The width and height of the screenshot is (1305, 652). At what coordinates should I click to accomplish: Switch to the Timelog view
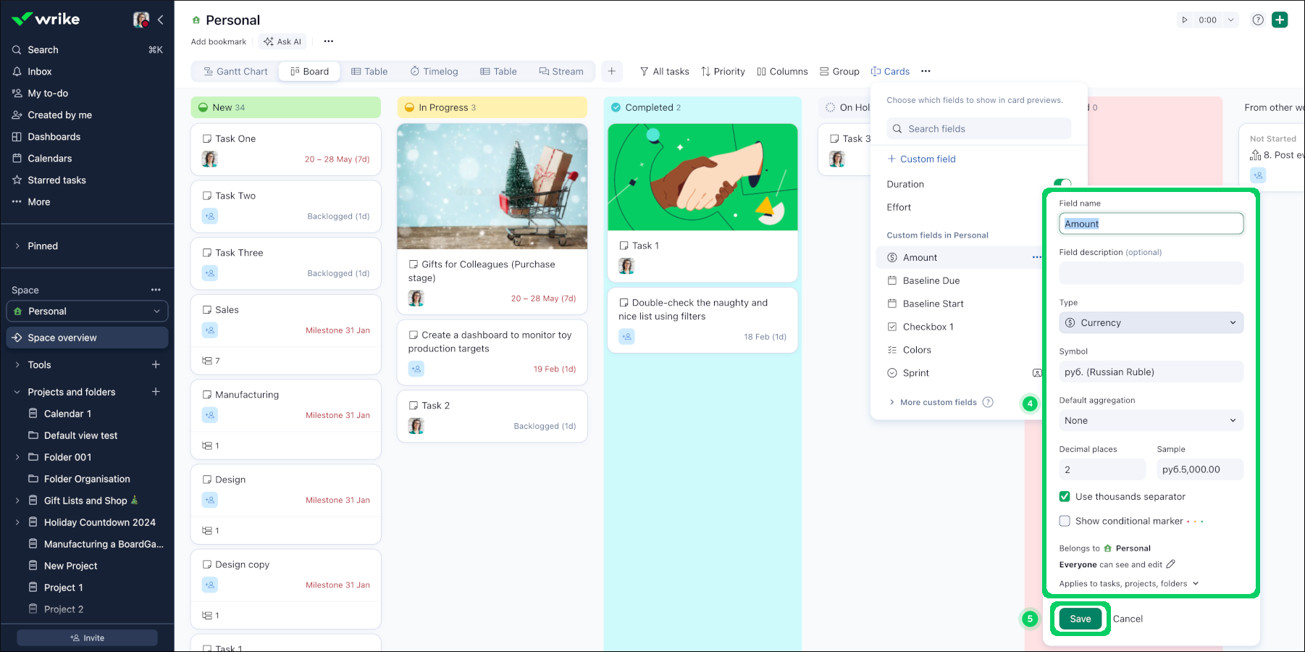(434, 71)
